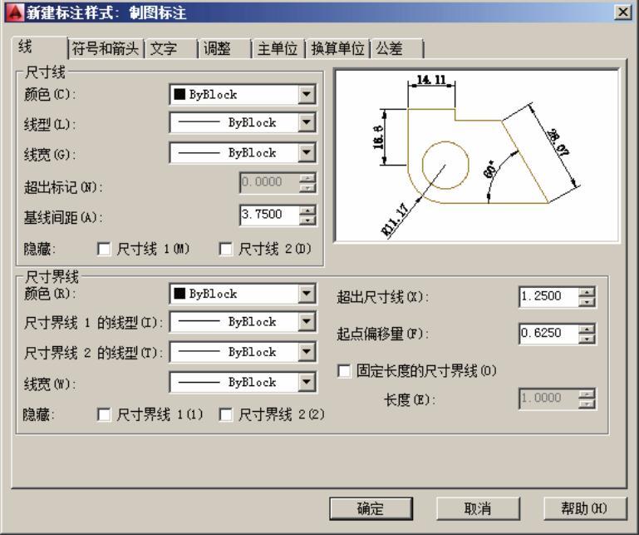The height and width of the screenshot is (535, 639).
Task: Toggle the 尺寸线 2 hide checkbox
Action: (225, 248)
